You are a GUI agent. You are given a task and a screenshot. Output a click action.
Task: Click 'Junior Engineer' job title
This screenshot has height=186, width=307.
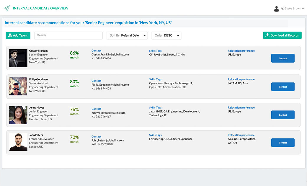(x=38, y=111)
